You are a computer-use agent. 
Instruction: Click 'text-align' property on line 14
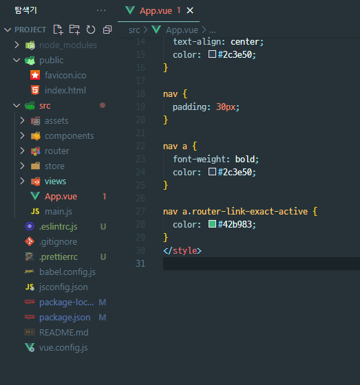tap(197, 42)
